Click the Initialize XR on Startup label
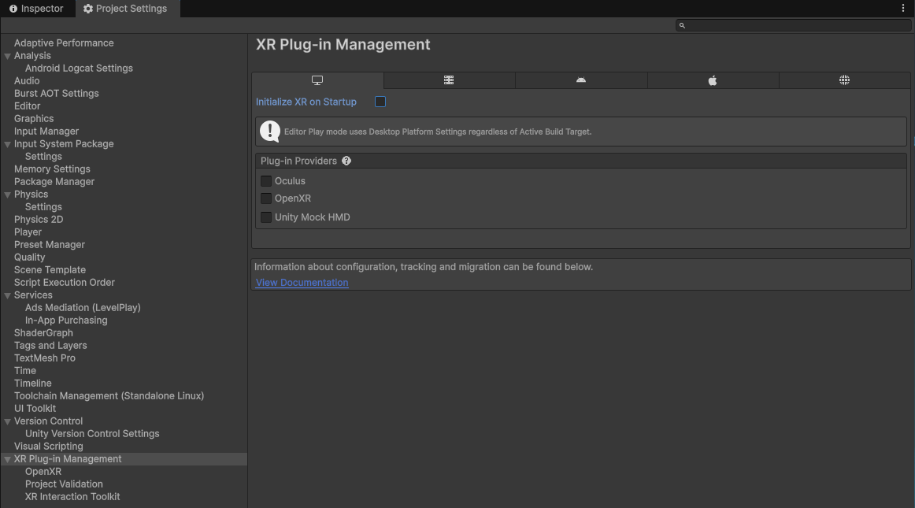Screen dimensions: 915x508 coord(306,102)
